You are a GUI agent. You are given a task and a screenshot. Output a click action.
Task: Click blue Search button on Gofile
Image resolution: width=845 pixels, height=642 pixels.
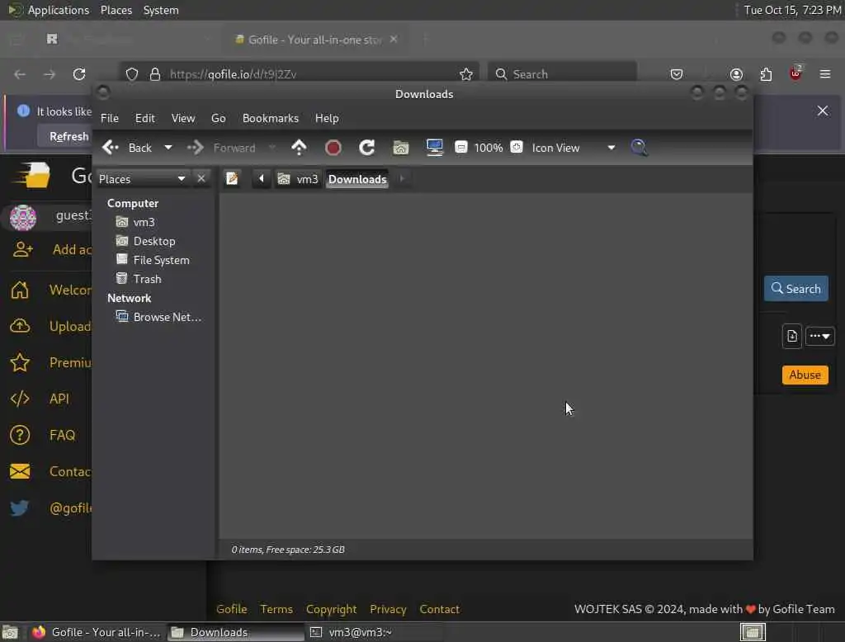(x=796, y=288)
